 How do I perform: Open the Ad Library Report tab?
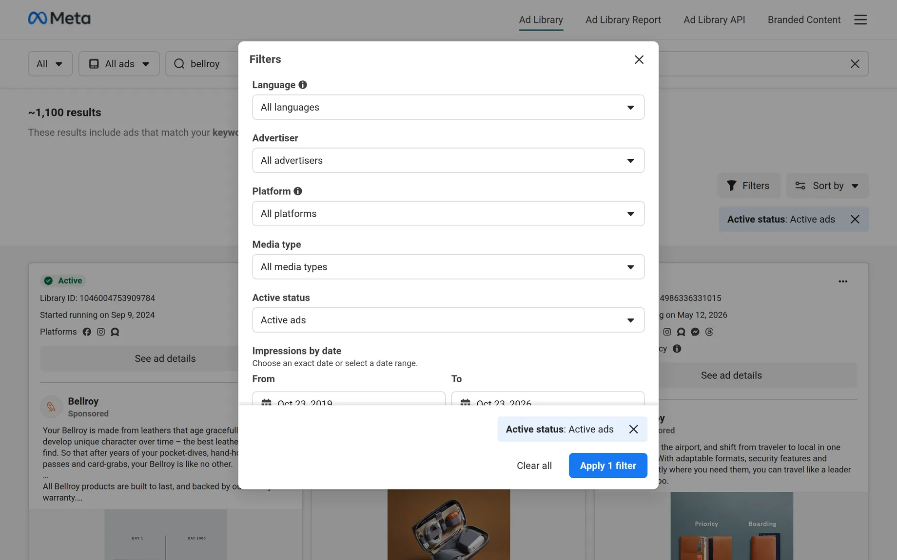click(623, 20)
